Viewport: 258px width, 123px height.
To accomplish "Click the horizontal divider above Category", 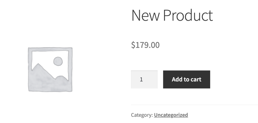I will pos(195,105).
